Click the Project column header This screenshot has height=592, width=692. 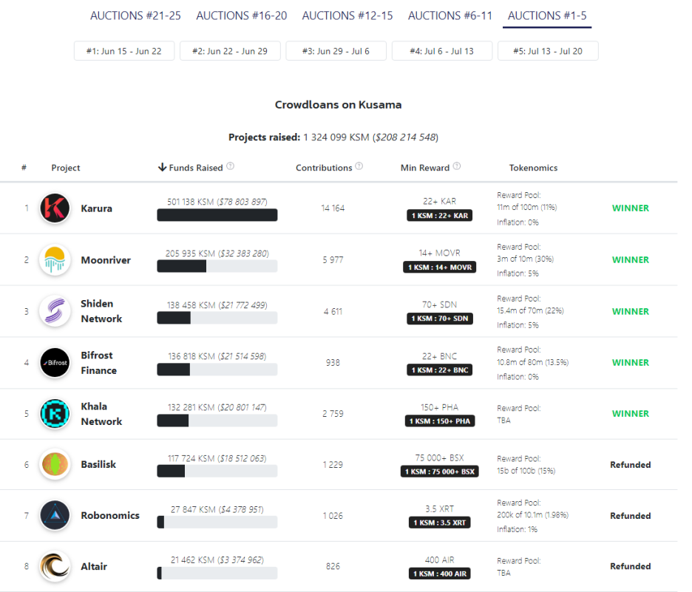pos(65,168)
